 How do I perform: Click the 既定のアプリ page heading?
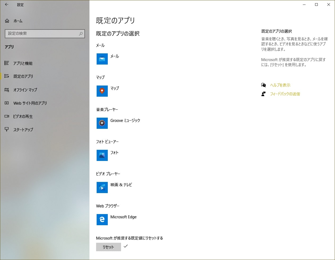click(x=115, y=20)
